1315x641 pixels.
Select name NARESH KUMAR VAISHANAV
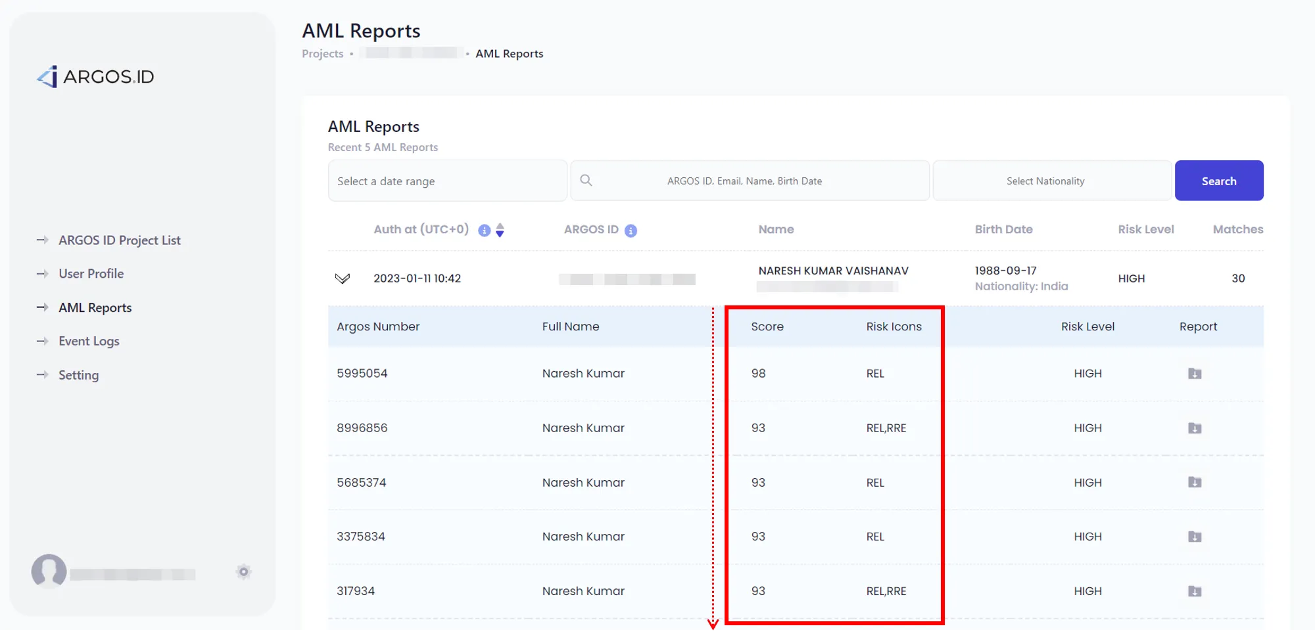point(833,271)
